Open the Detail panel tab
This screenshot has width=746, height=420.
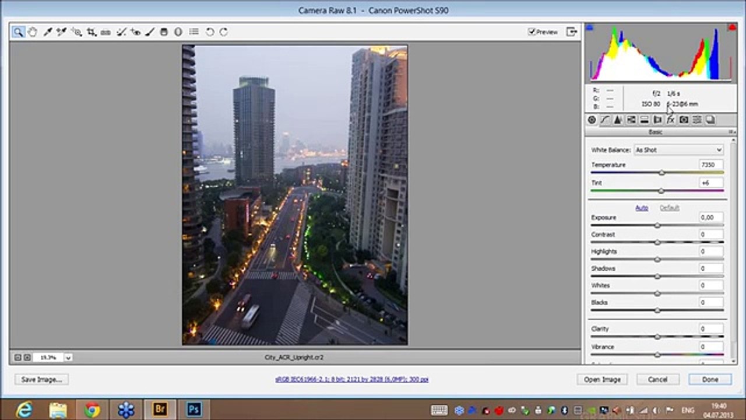pos(618,120)
